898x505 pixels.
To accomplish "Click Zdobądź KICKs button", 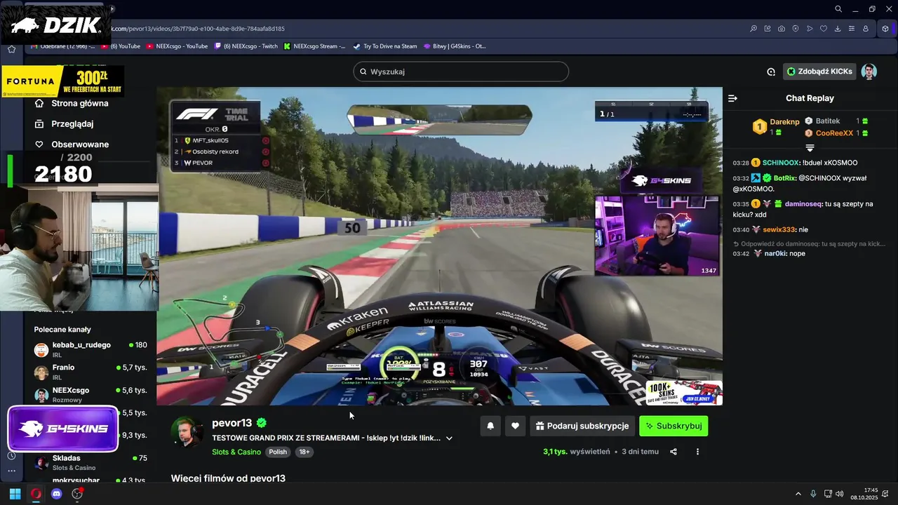I will [819, 72].
